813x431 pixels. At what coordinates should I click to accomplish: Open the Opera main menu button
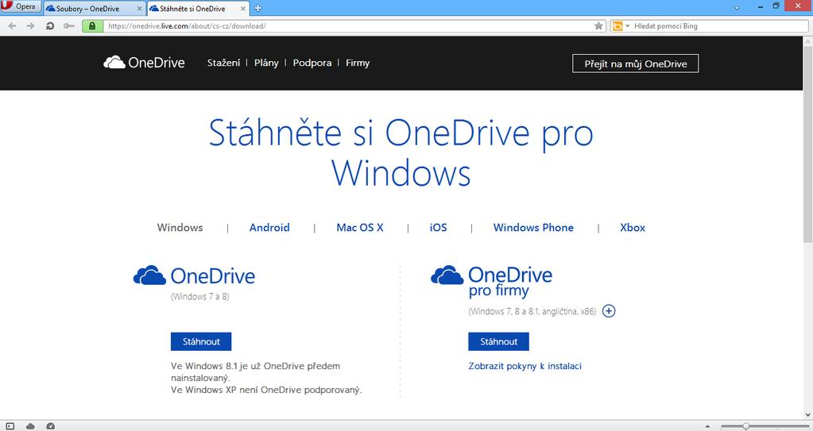click(x=20, y=6)
